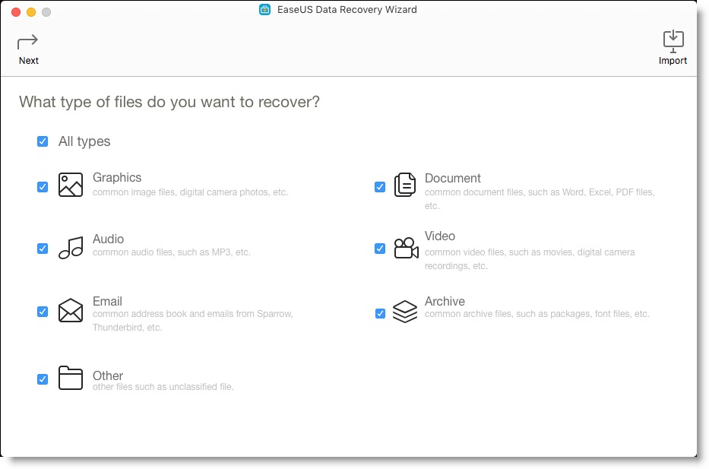Click 'common image files, digital camera photos' description
Viewport: 709px width, 469px height.
(190, 192)
